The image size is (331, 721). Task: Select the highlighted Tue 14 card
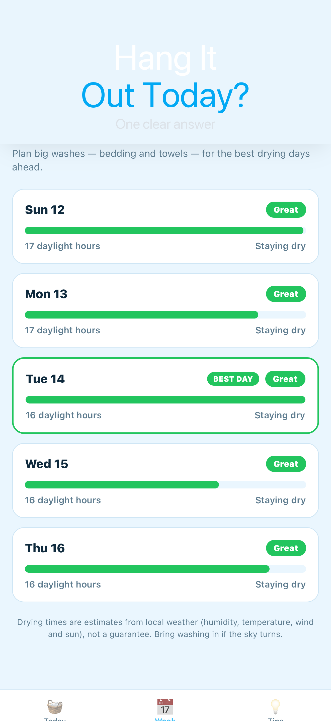(165, 395)
